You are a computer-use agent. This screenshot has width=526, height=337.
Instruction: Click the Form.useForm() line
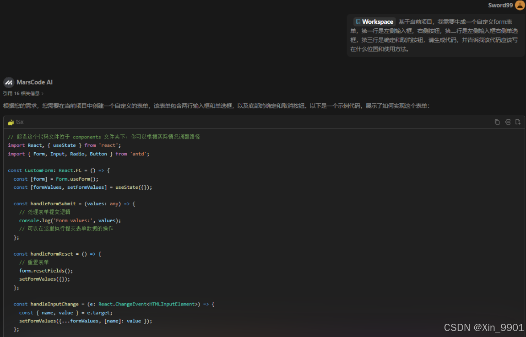click(56, 179)
